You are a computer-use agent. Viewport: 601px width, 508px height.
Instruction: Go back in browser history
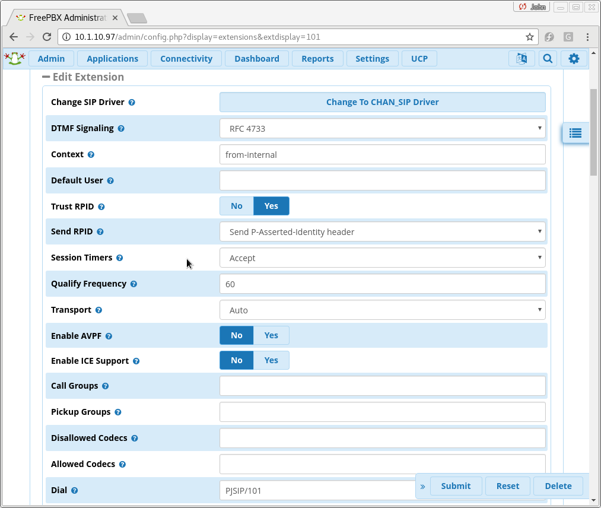point(14,37)
